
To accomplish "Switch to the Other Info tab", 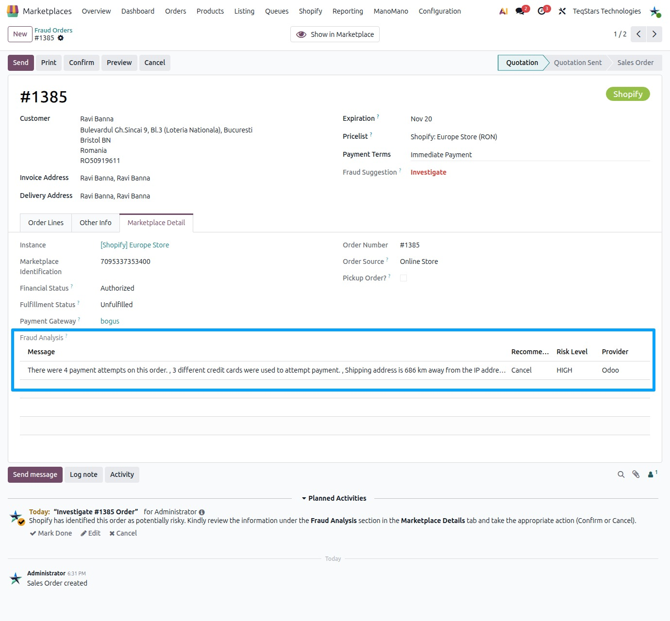I will (x=95, y=223).
